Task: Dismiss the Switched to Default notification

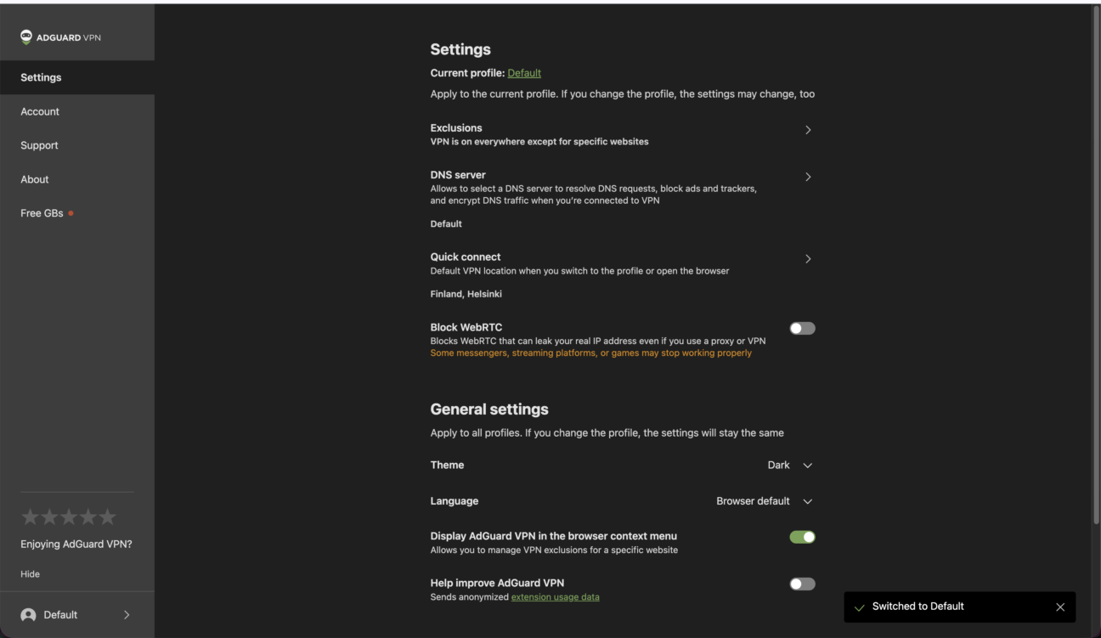Action: [1060, 607]
